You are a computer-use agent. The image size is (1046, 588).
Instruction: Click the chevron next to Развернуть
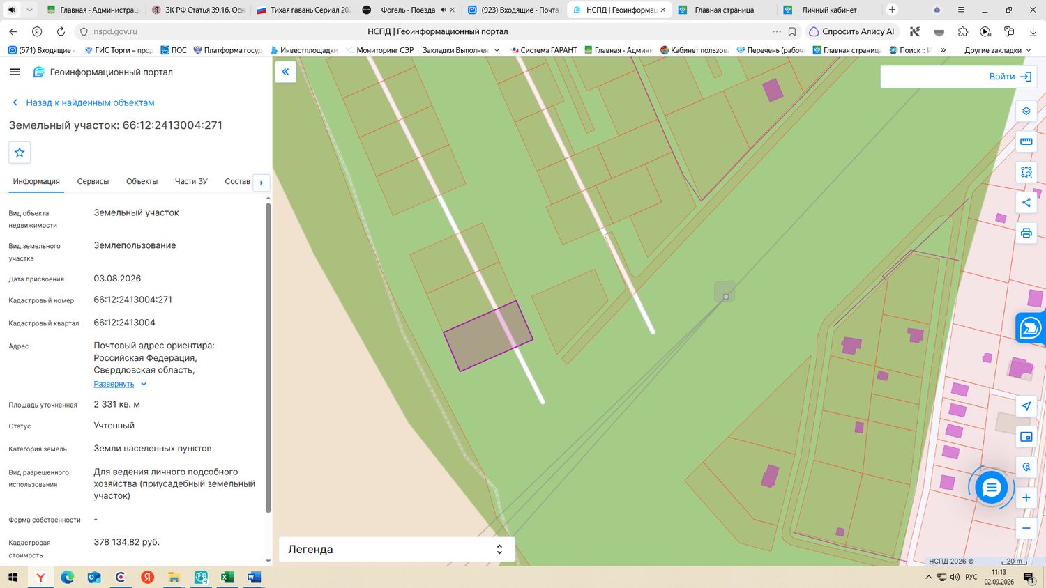[x=144, y=384]
